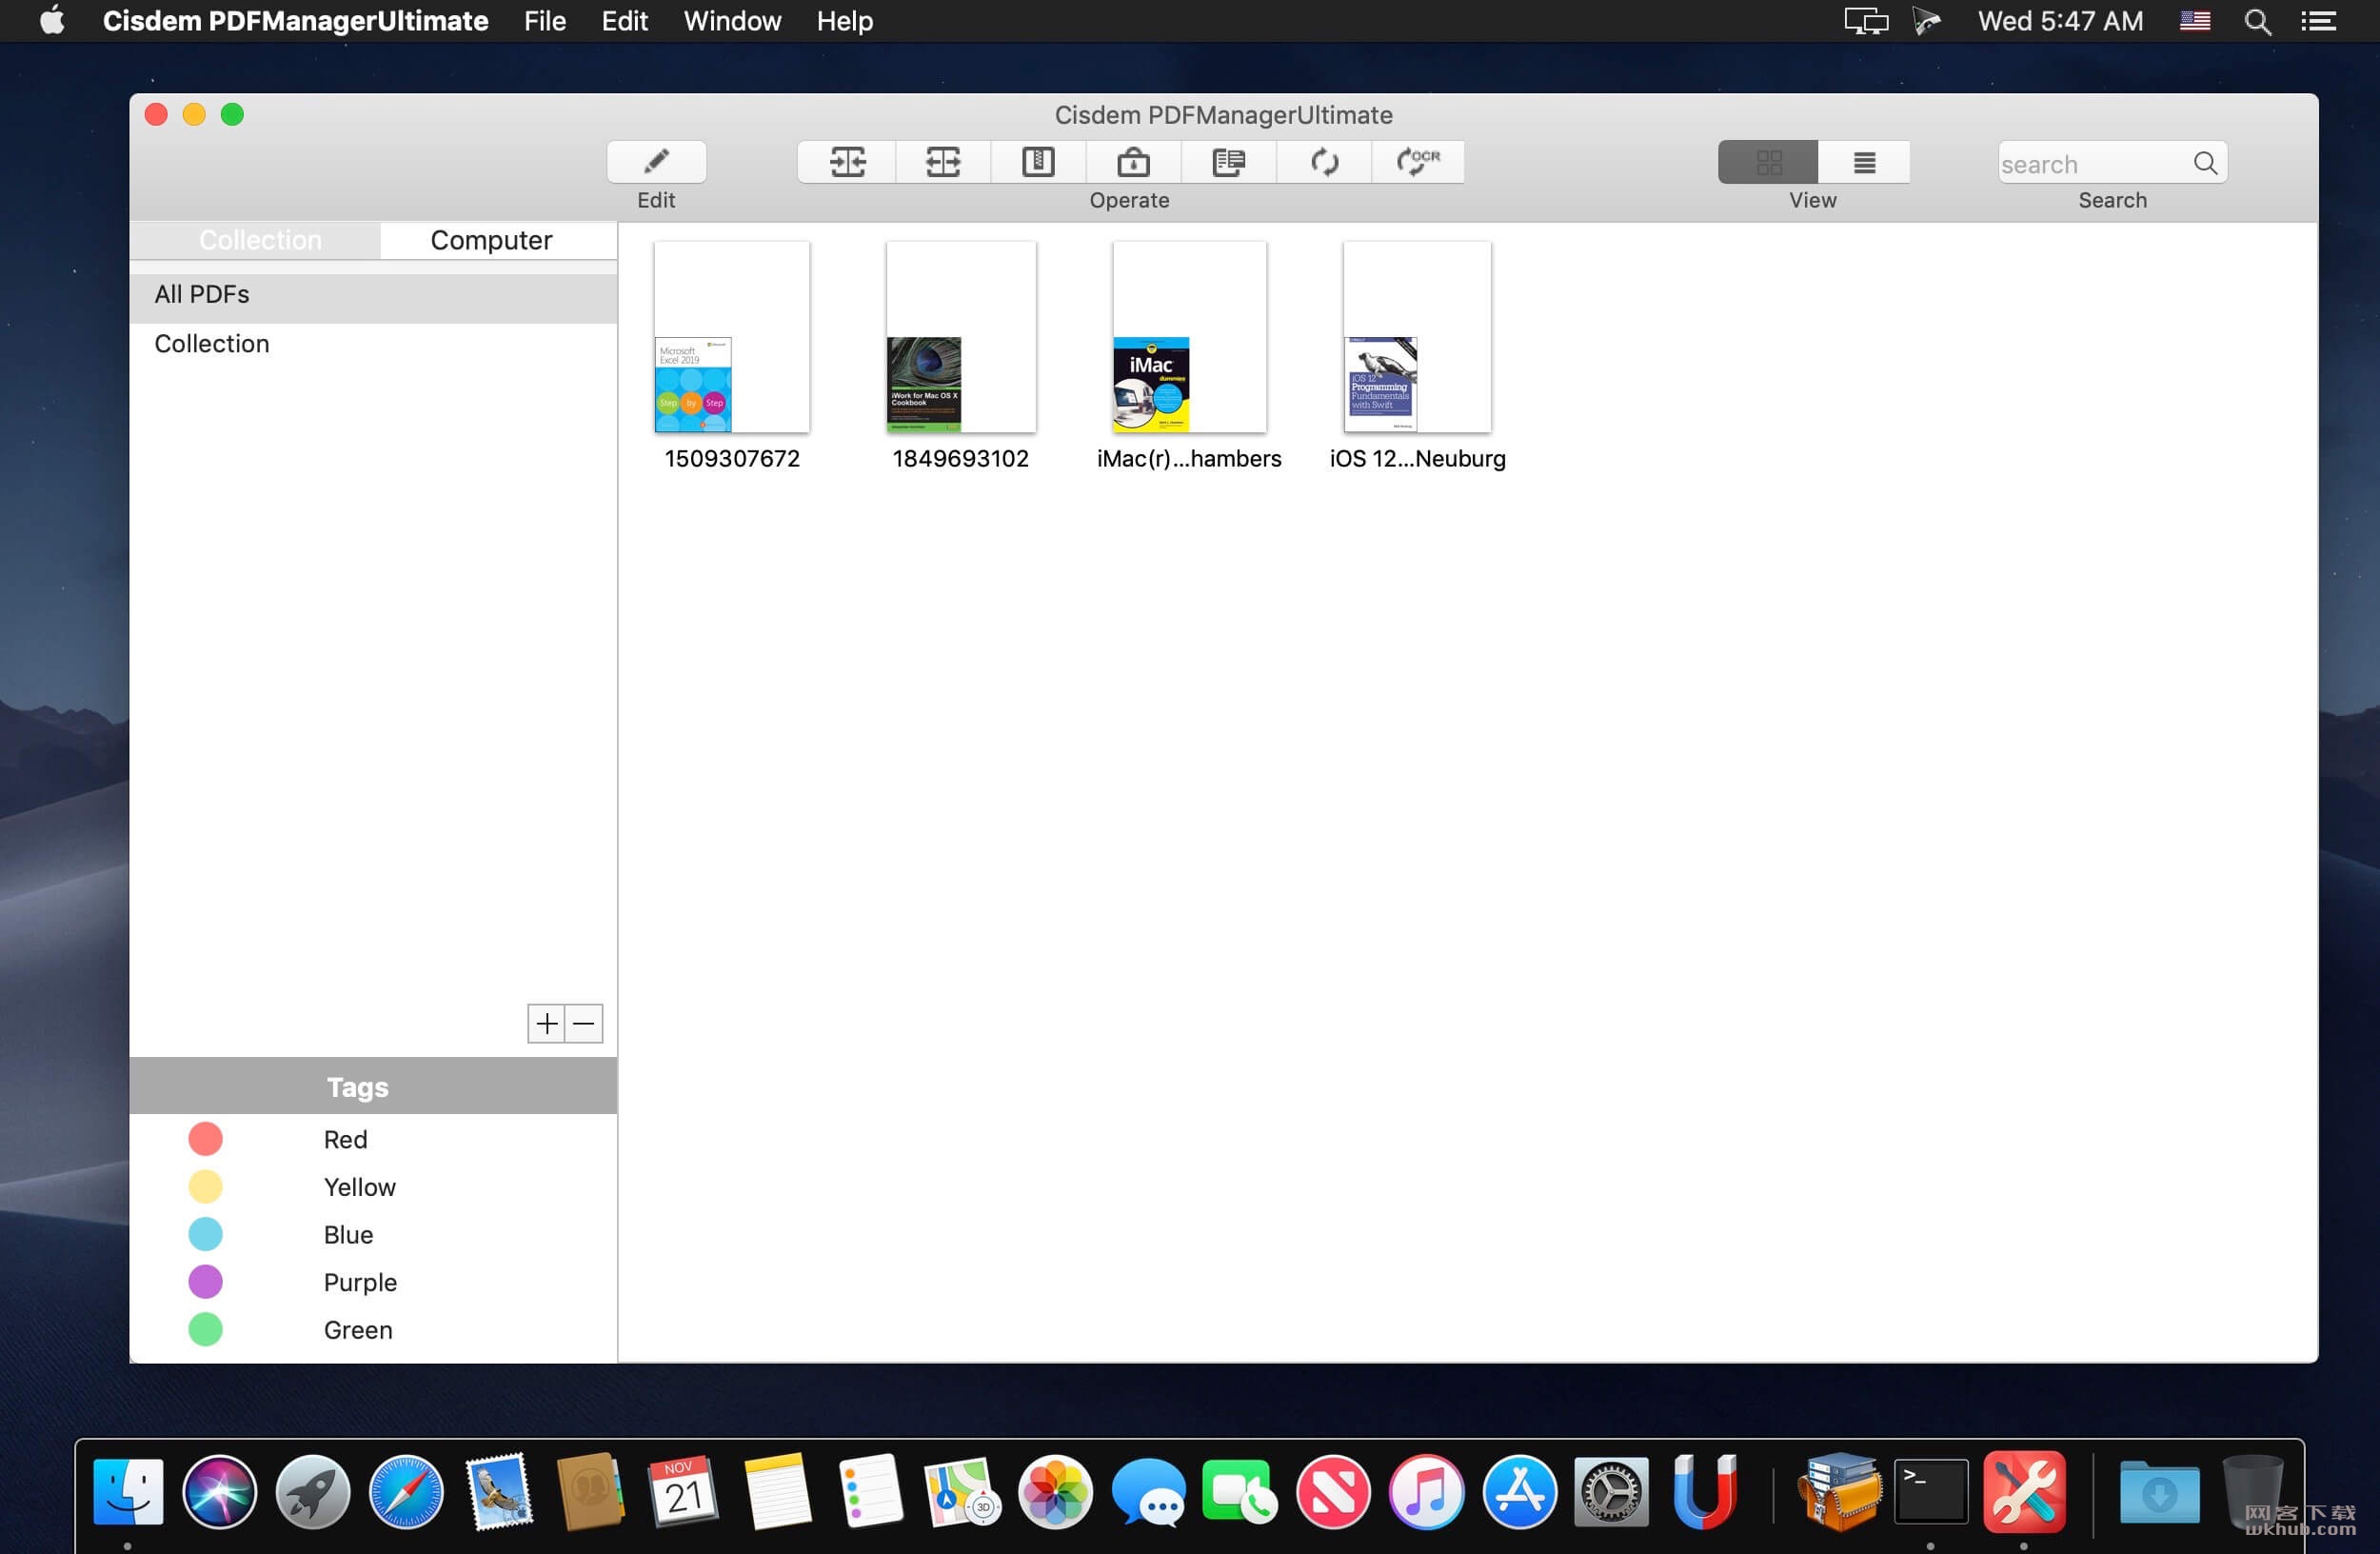Select the Convert PDF arrows tool
Viewport: 2380px width, 1554px height.
(x=1324, y=162)
